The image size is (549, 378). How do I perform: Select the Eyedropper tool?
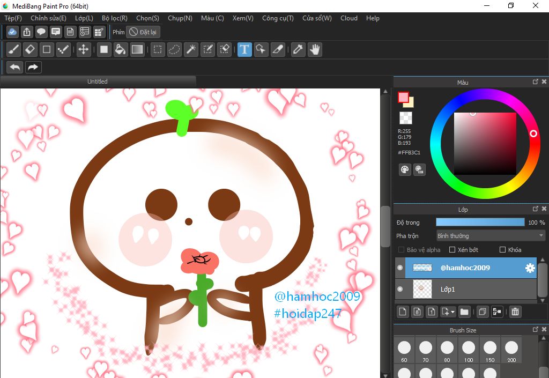click(298, 50)
